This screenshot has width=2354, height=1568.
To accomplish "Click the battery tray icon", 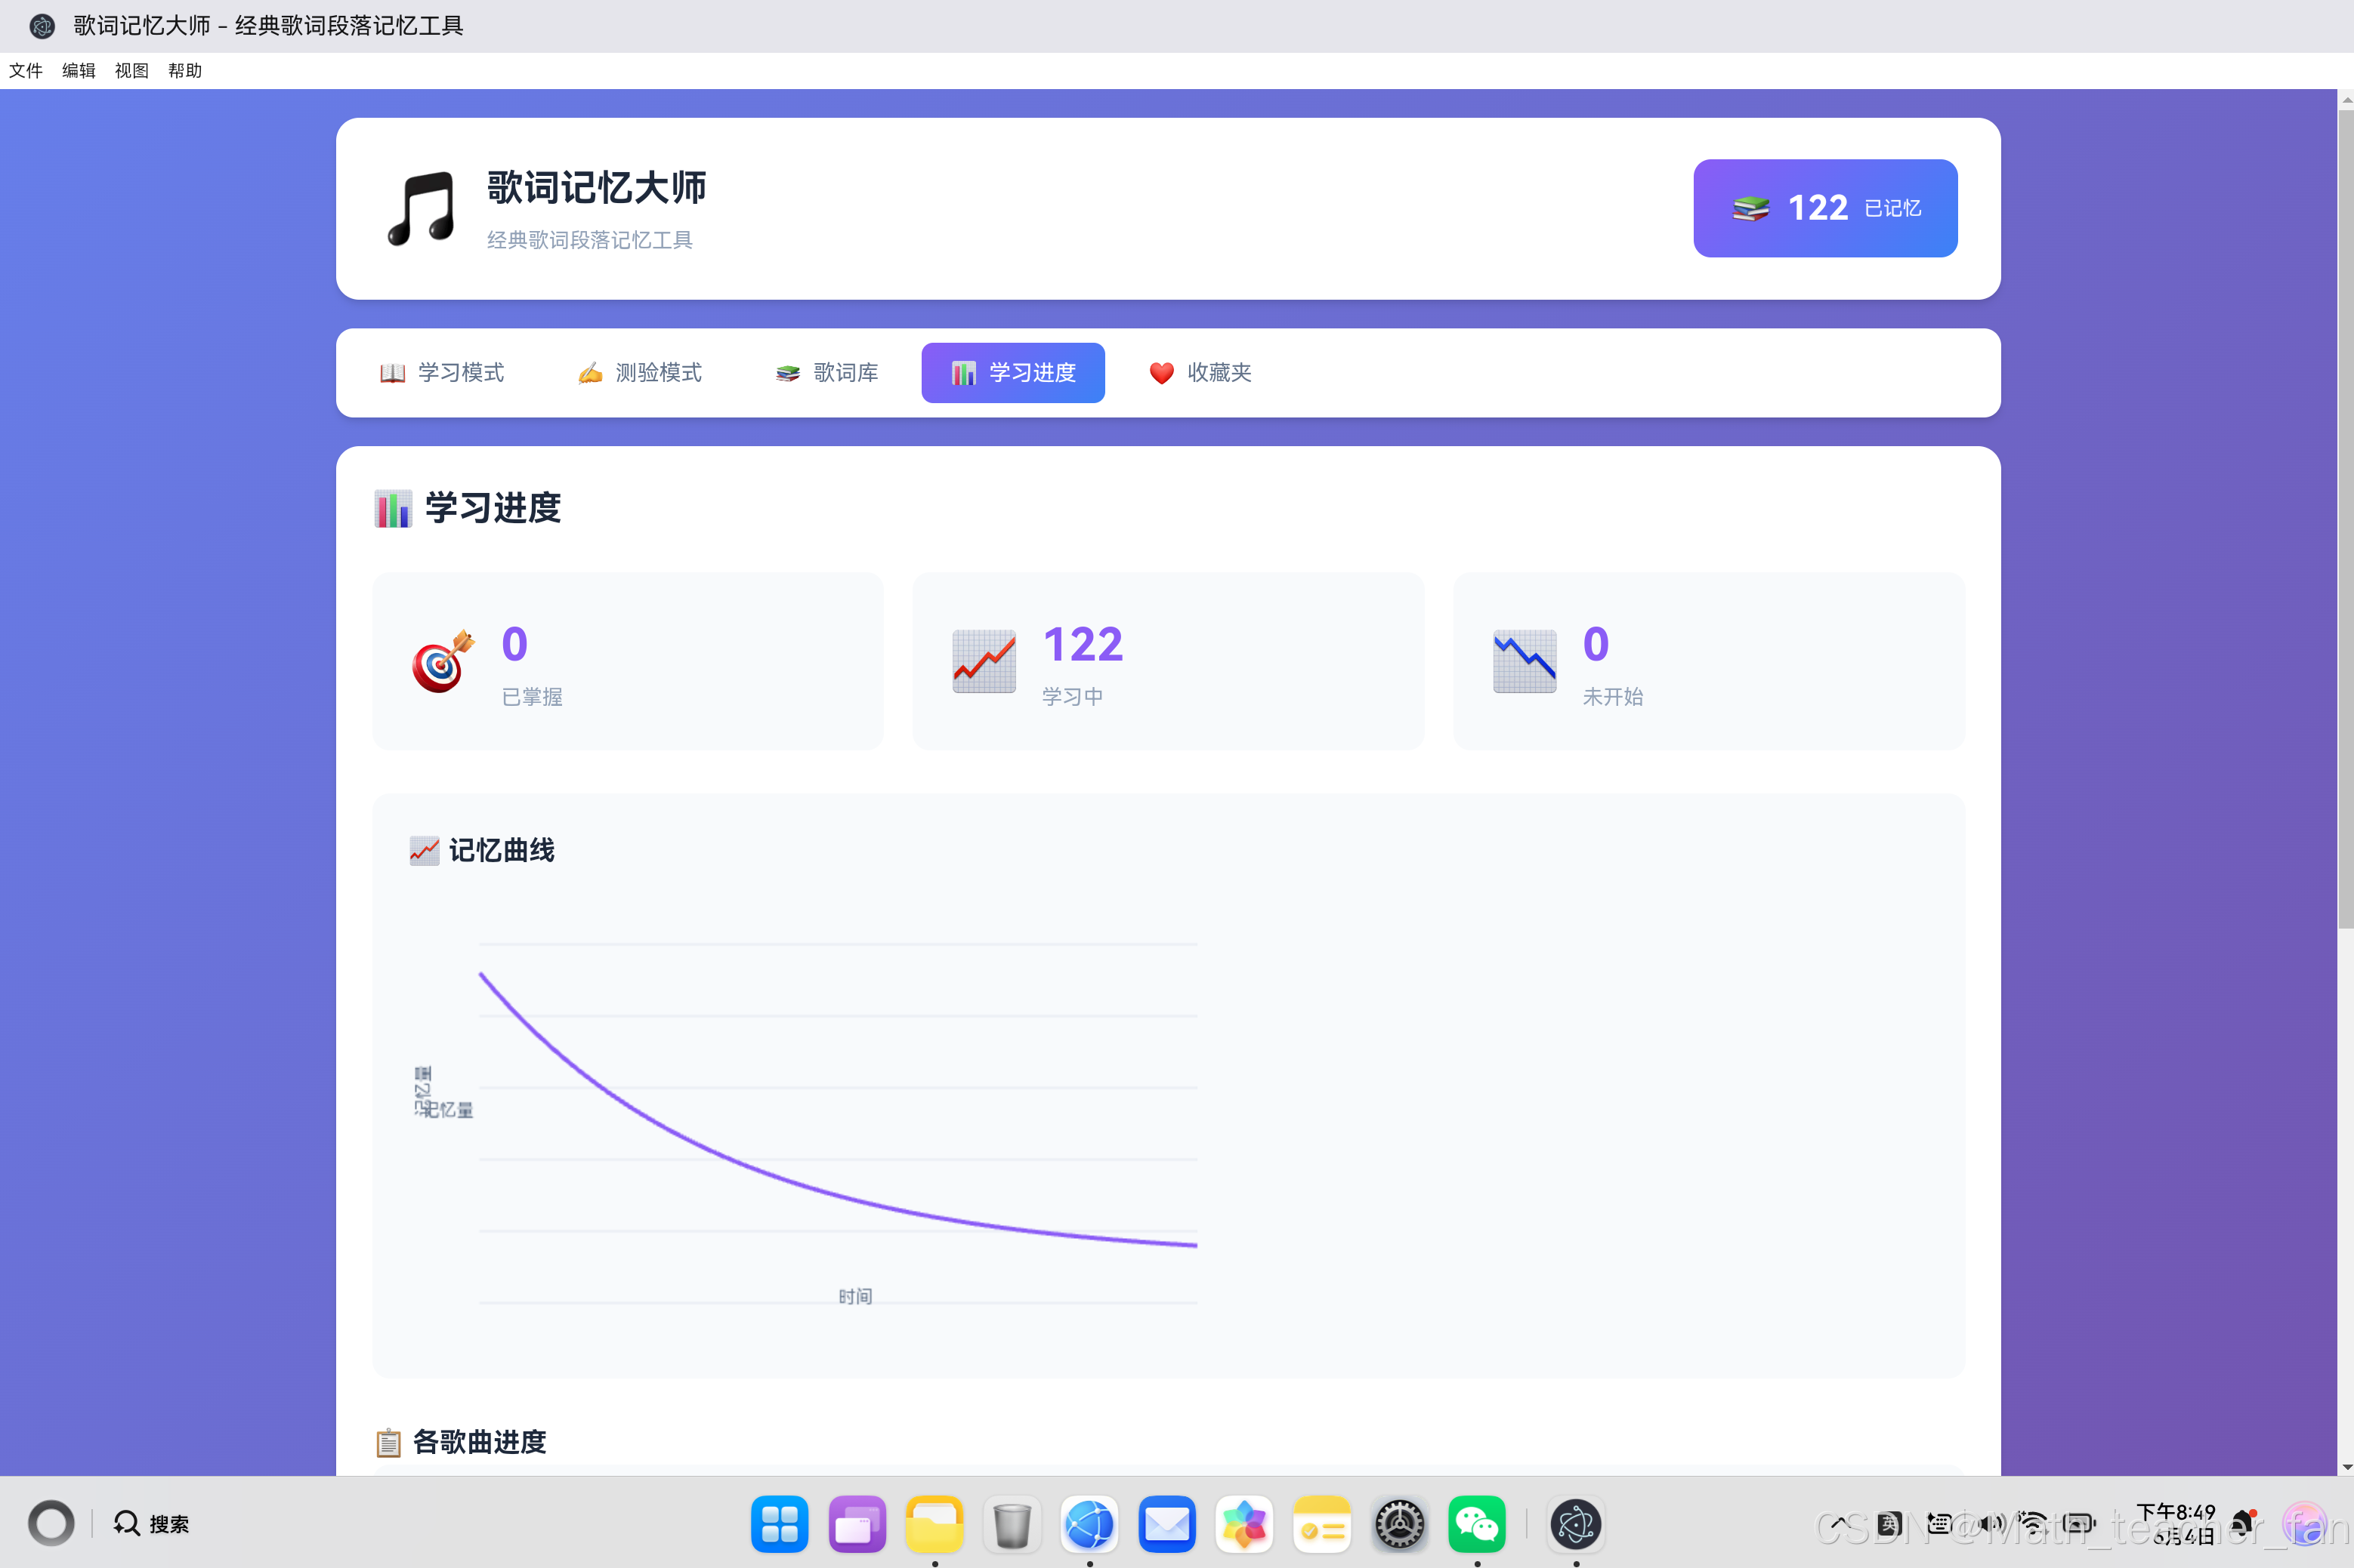I will [x=2079, y=1524].
